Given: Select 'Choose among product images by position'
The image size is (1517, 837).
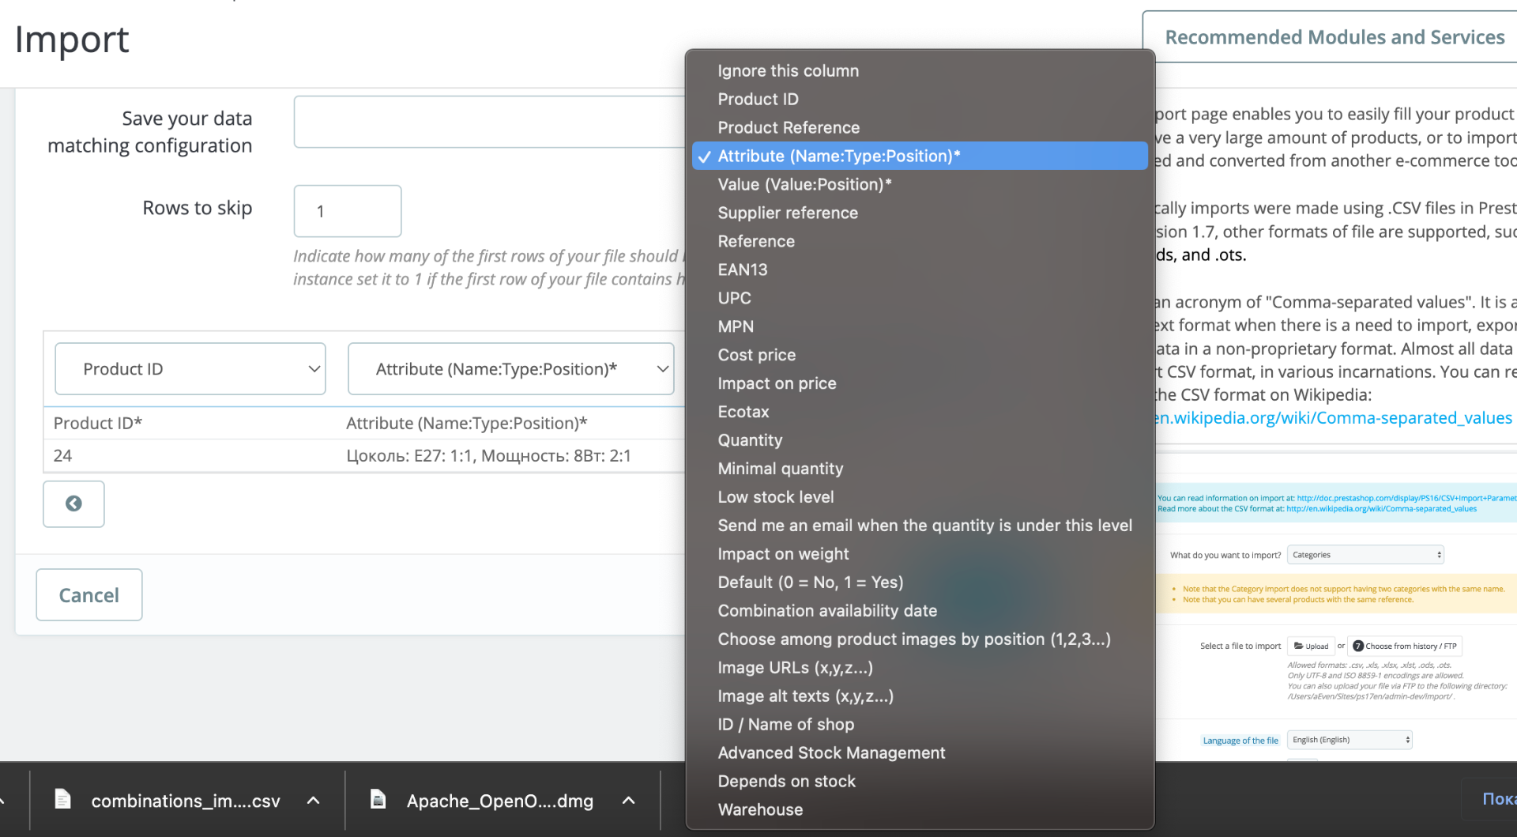Looking at the screenshot, I should pyautogui.click(x=920, y=640).
